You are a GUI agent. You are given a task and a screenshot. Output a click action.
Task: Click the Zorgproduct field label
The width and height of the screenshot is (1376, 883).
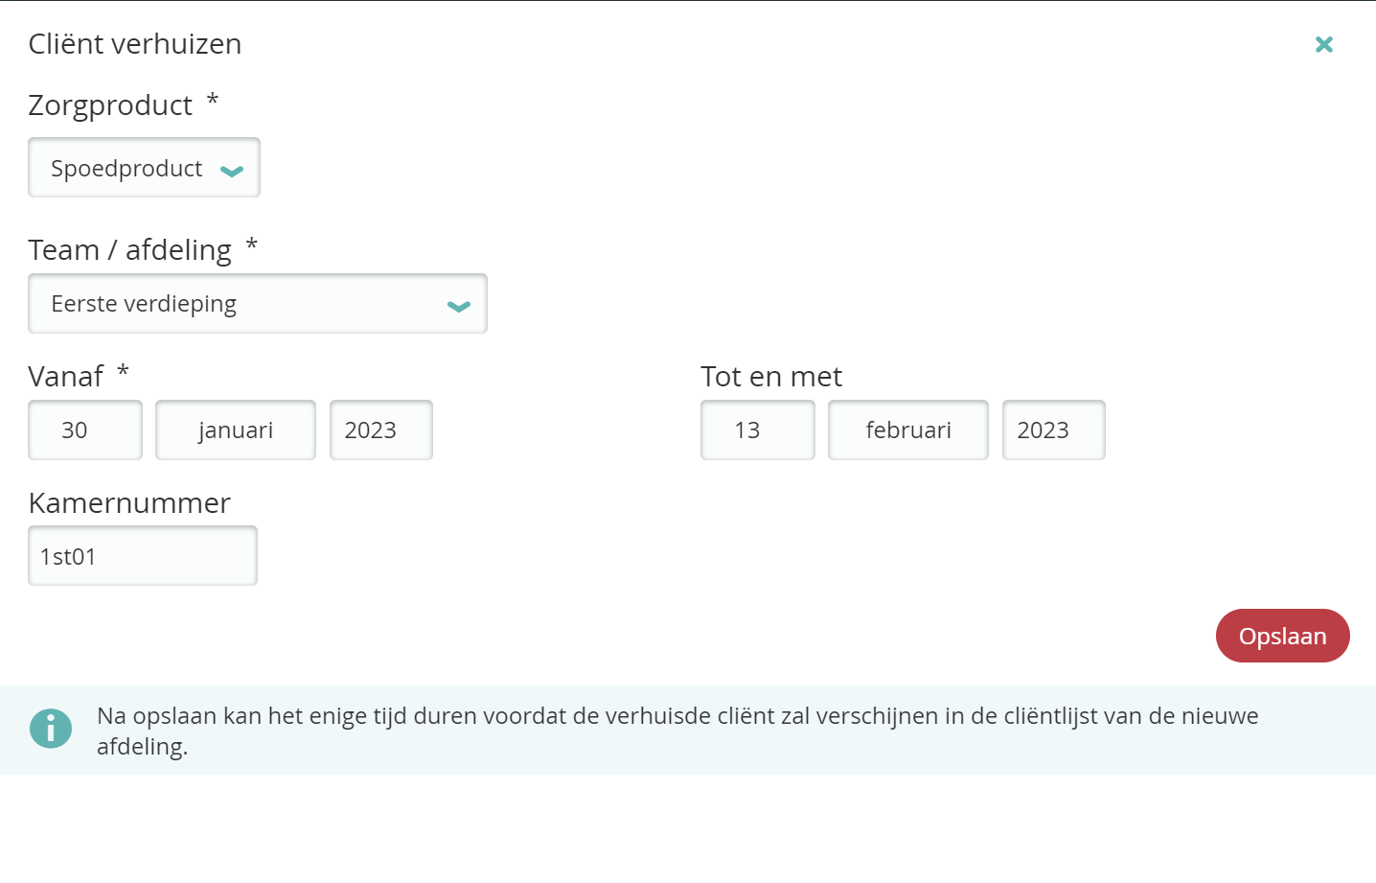(110, 105)
